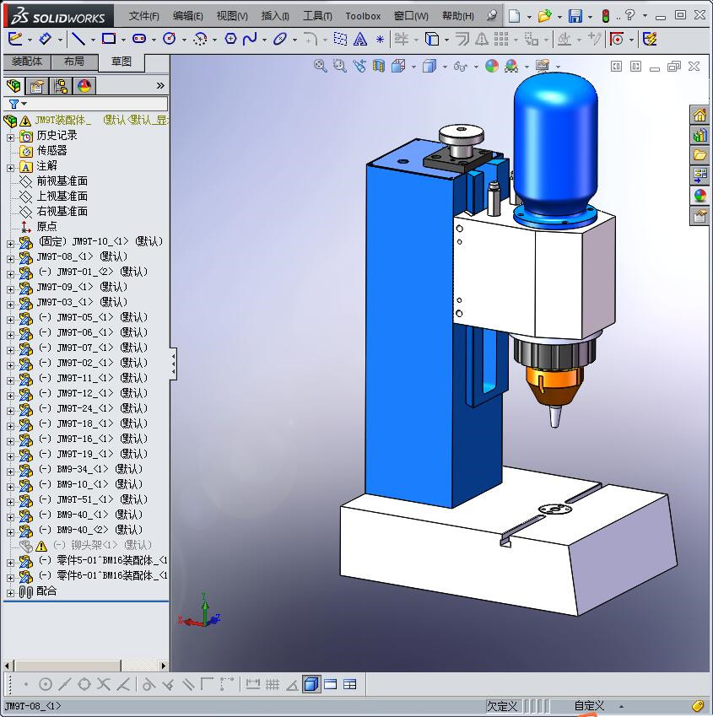713x717 pixels.
Task: Select the Circle sketch tool
Action: [170, 39]
